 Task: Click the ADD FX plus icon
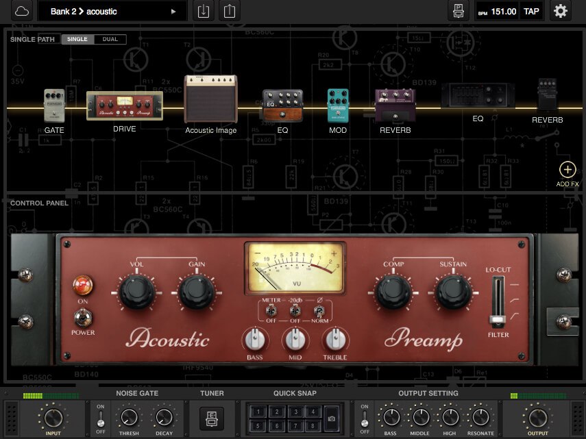567,169
